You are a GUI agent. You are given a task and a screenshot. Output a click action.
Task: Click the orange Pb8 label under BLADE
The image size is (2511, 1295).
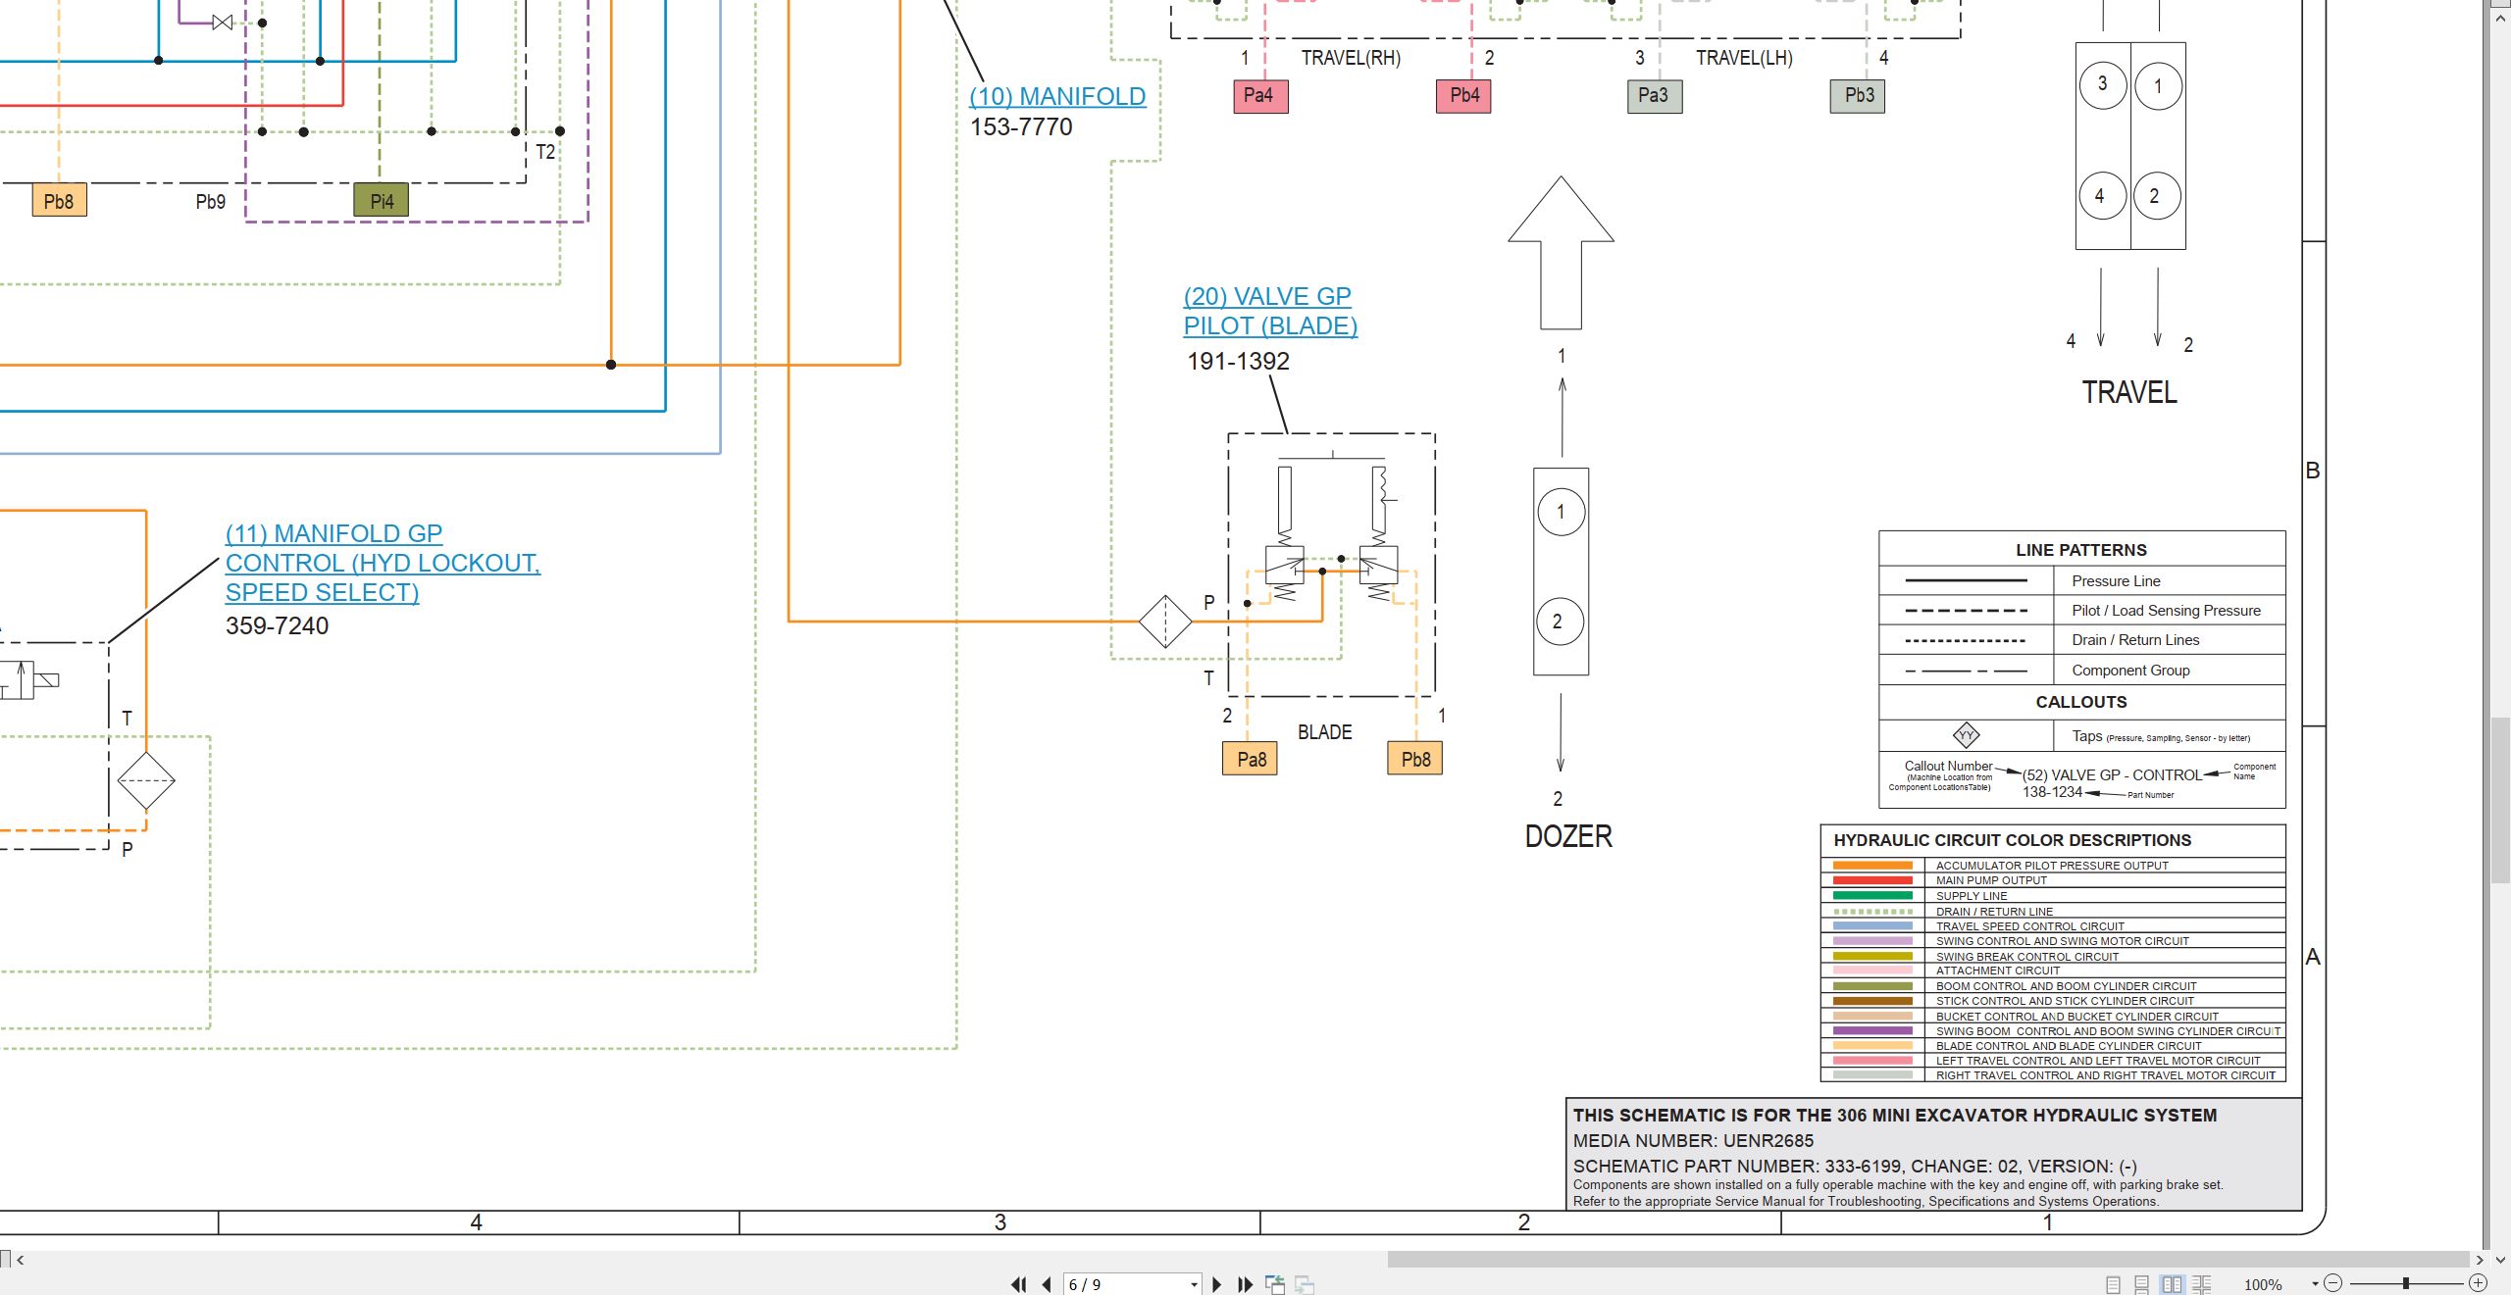tap(1414, 759)
